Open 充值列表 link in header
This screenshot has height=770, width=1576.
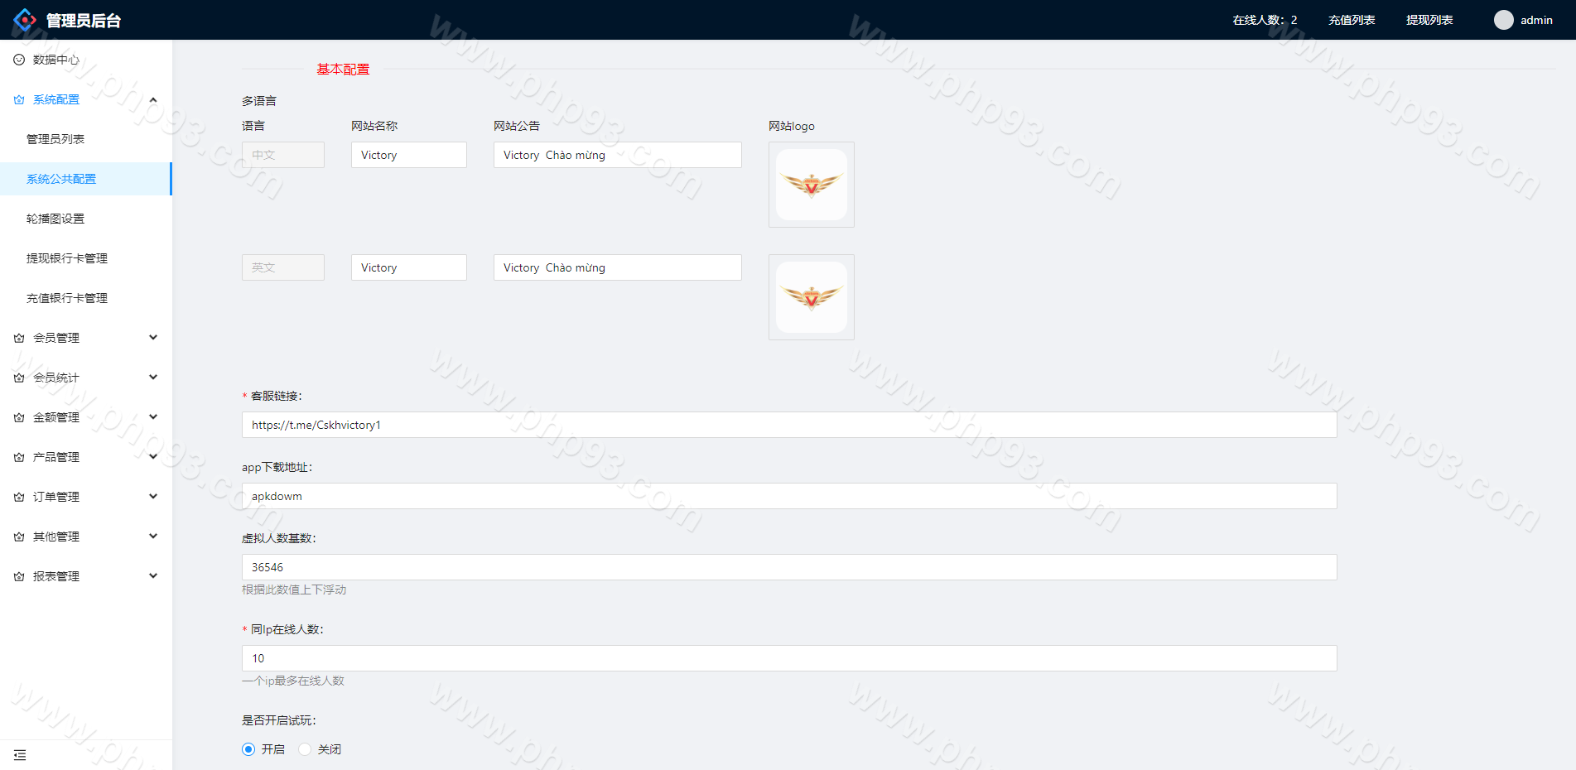(x=1352, y=20)
